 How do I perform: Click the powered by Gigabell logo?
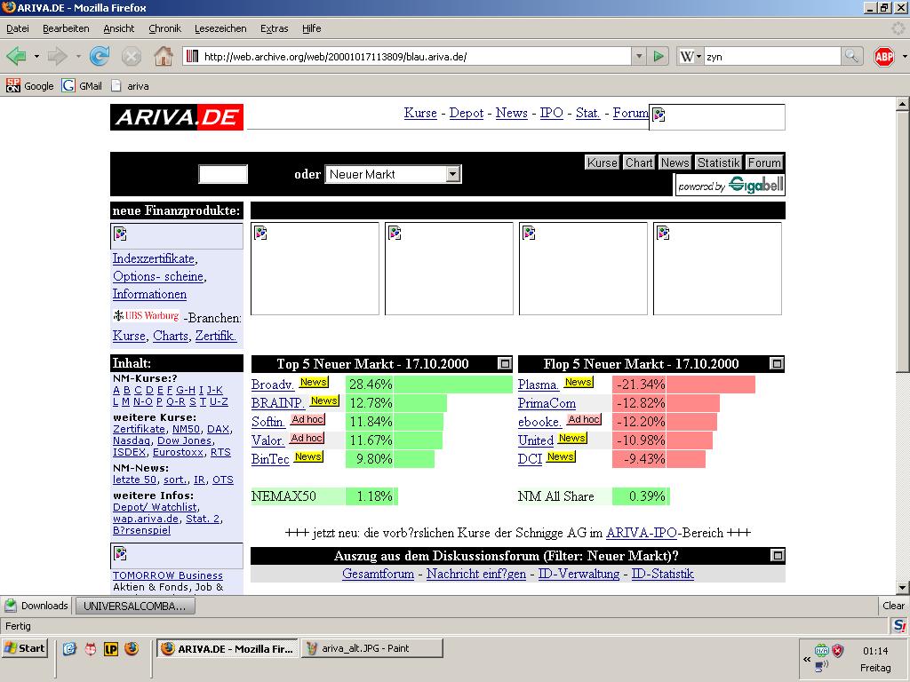[x=730, y=185]
